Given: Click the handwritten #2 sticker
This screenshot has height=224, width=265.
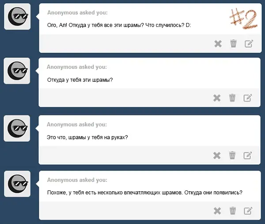Looking at the screenshot, I should pyautogui.click(x=243, y=19).
